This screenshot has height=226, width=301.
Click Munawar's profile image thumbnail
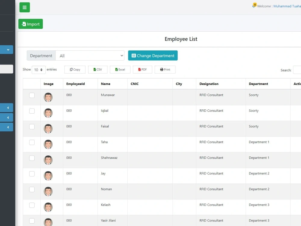click(48, 97)
